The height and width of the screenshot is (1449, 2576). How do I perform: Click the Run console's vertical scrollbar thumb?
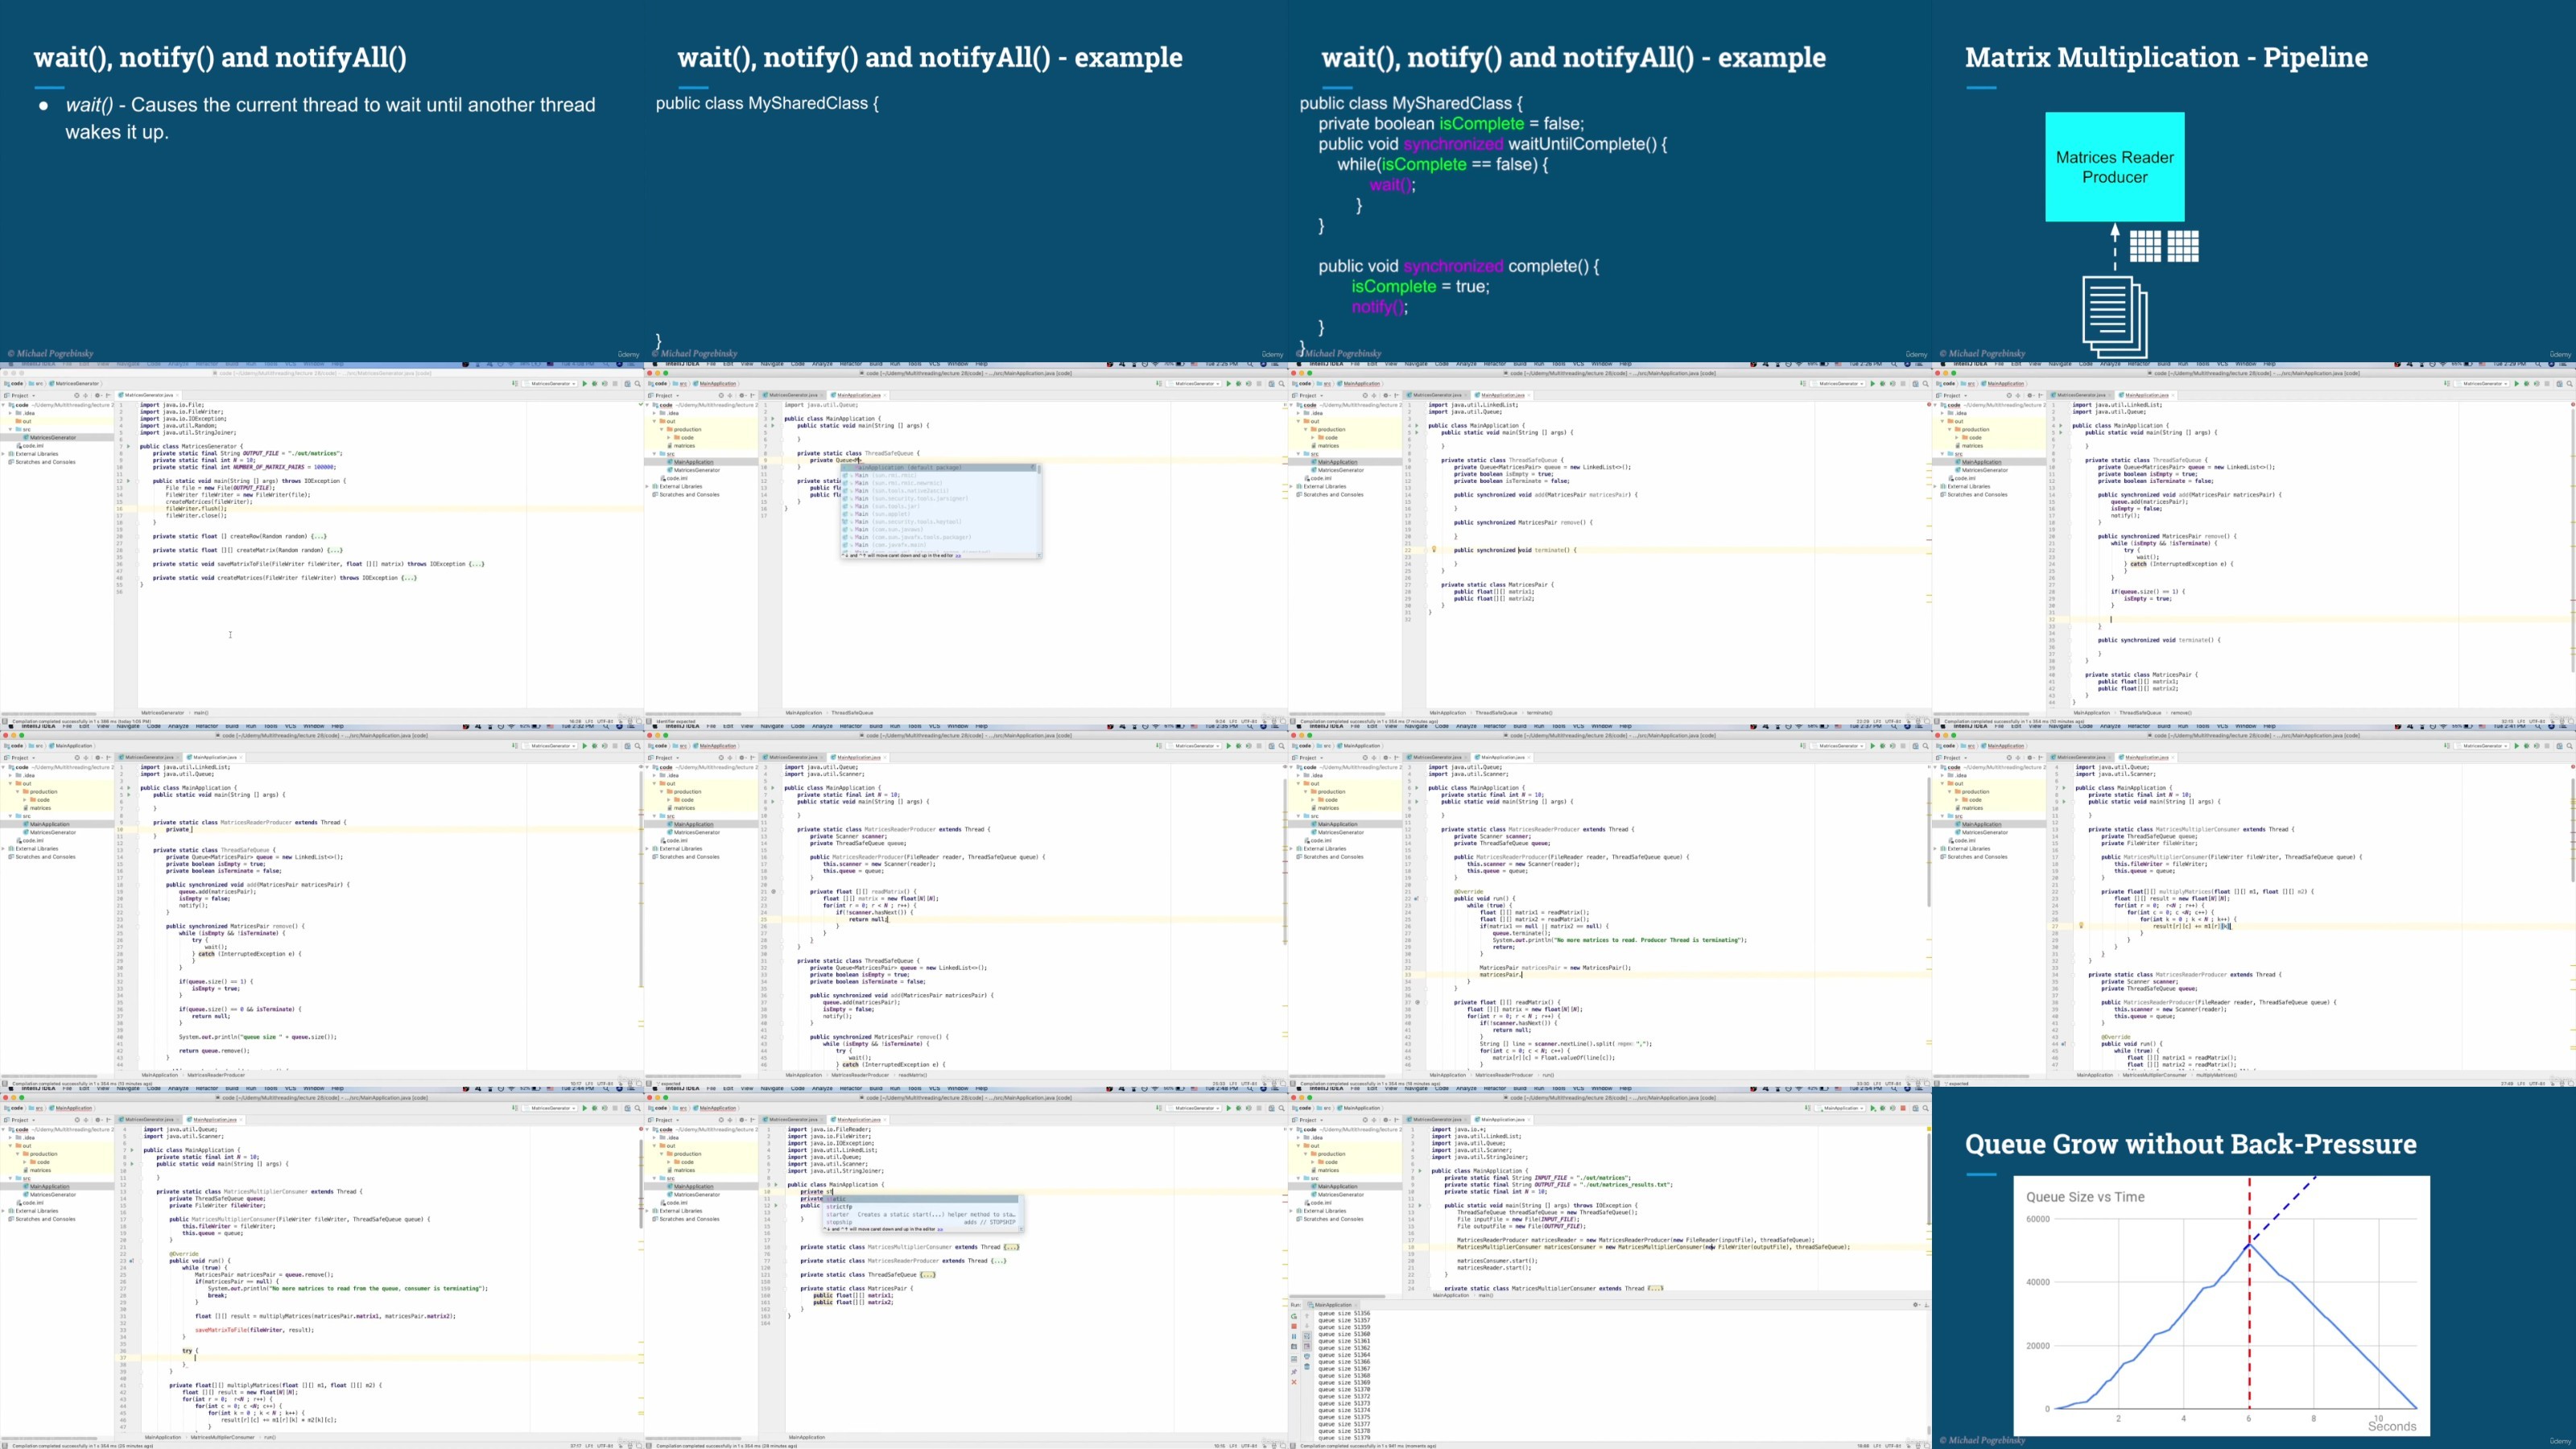(x=1929, y=1431)
